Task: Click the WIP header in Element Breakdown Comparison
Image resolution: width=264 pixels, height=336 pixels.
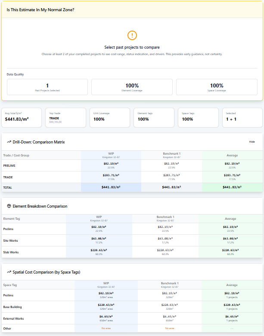Action: pos(99,218)
